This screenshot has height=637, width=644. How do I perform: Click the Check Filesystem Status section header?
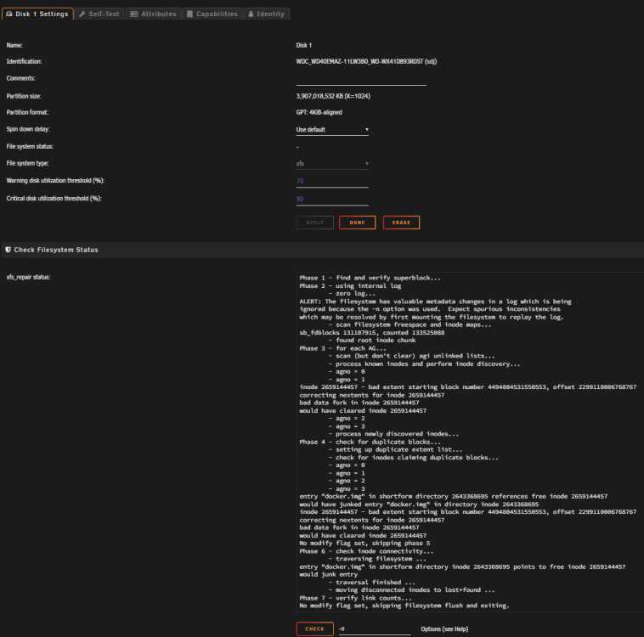click(323, 250)
